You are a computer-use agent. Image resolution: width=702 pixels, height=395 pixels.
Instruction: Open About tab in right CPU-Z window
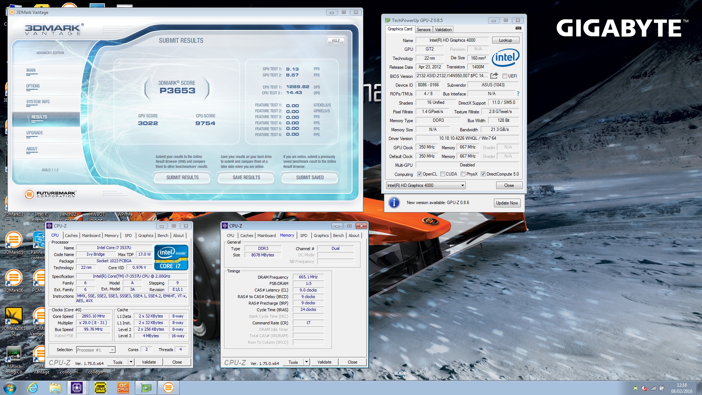(354, 236)
